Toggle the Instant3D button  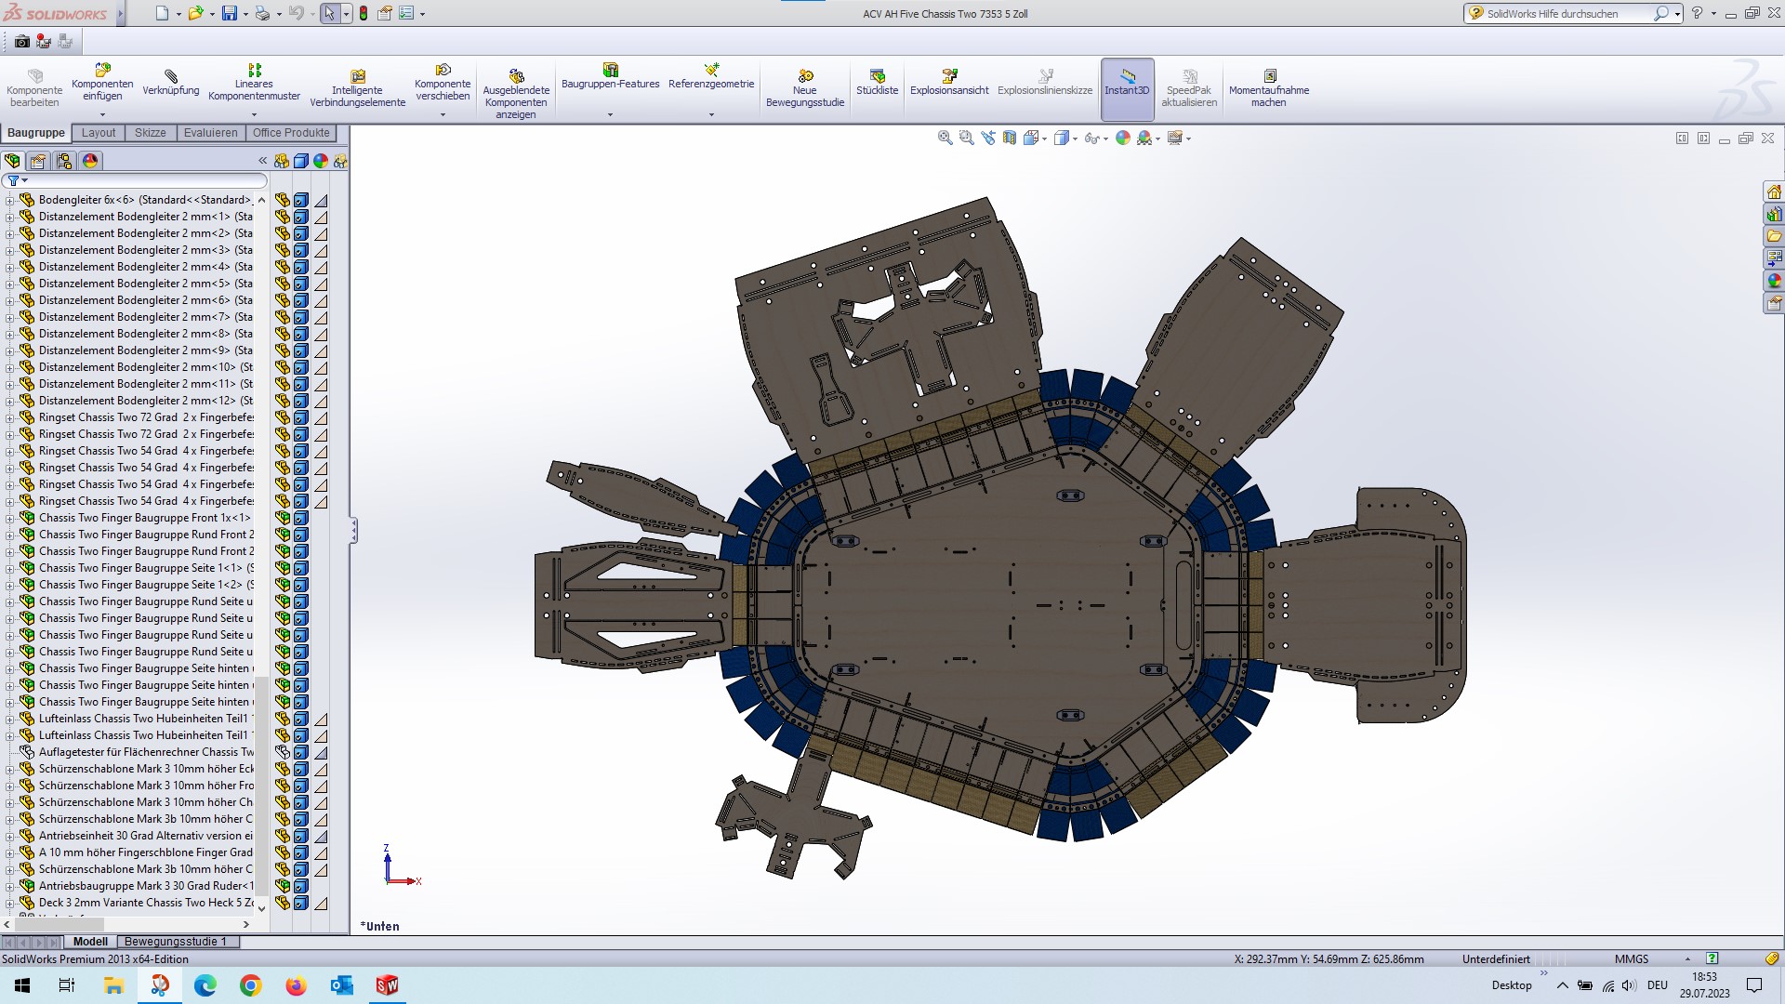(x=1127, y=89)
